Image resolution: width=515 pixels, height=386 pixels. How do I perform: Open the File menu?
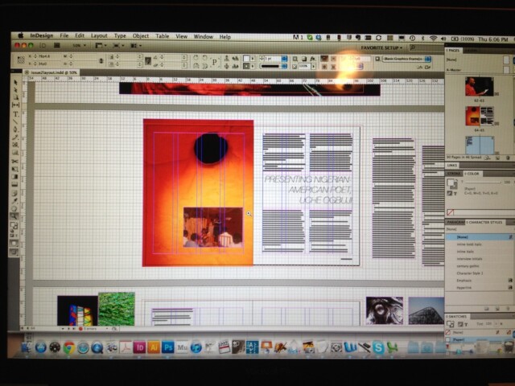pyautogui.click(x=64, y=35)
